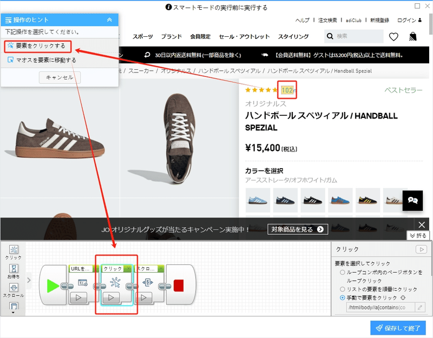The image size is (433, 338).
Task: Open the wishlist heart icon
Action: (393, 37)
